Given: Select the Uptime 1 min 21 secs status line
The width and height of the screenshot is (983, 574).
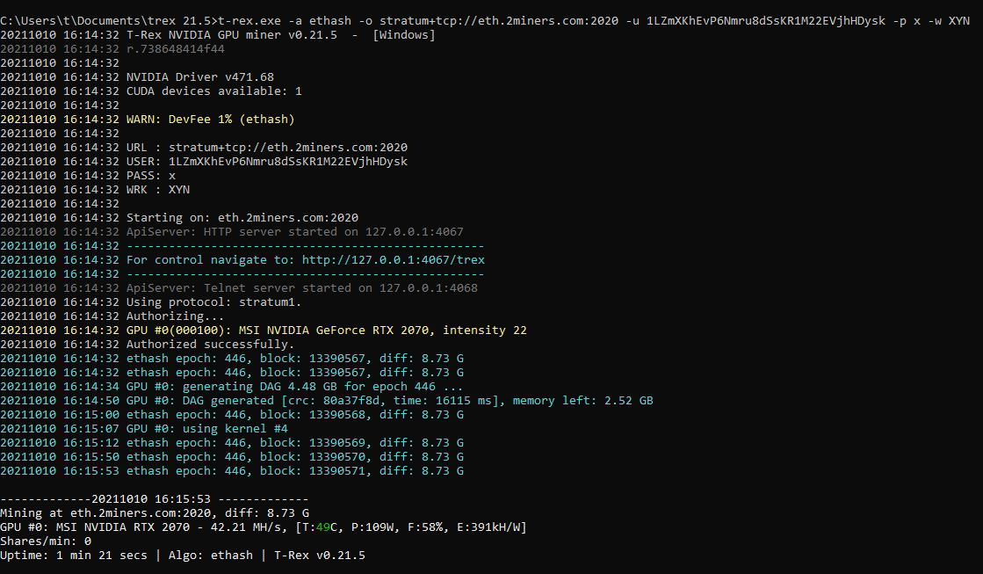Looking at the screenshot, I should click(182, 556).
